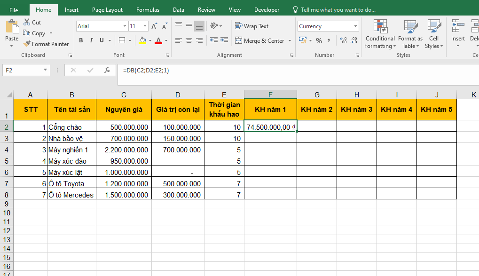This screenshot has height=276, width=479.
Task: Select the cell containing Máy xúc đào
Action: coord(71,161)
